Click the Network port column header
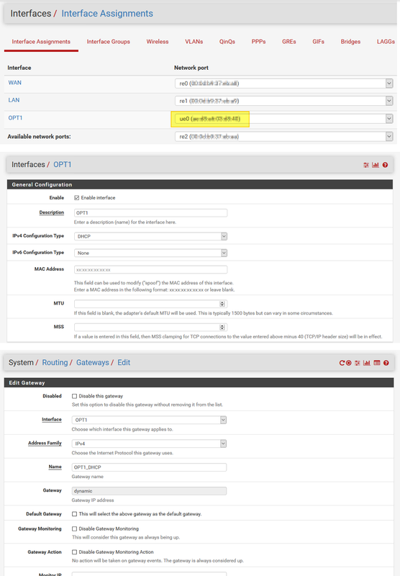Screen dimensions: 400x576 (x=191, y=68)
